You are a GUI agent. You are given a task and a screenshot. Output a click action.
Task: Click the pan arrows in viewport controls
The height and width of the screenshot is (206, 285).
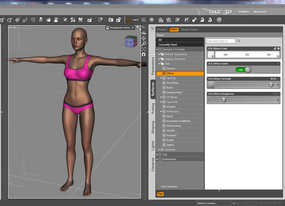(x=144, y=39)
